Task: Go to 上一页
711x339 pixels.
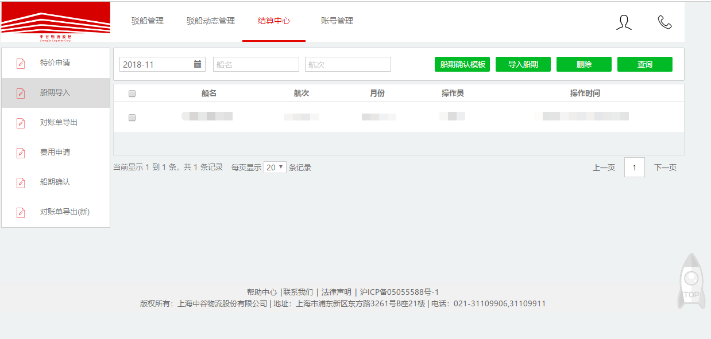Action: [604, 167]
